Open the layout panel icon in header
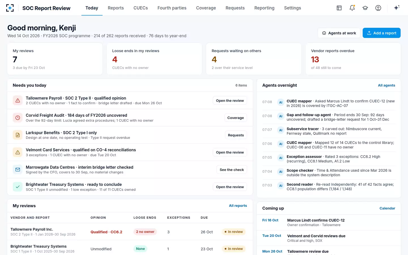 tap(339, 8)
